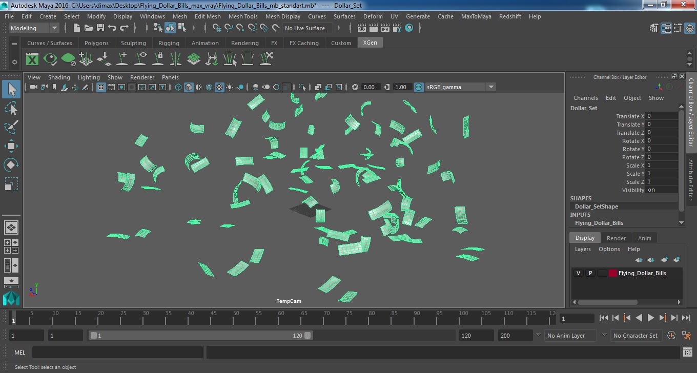
Task: Open the script editor icon at bottom right
Action: click(x=688, y=353)
